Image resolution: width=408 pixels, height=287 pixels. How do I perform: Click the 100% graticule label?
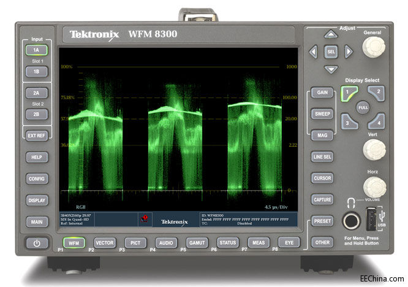[67, 67]
